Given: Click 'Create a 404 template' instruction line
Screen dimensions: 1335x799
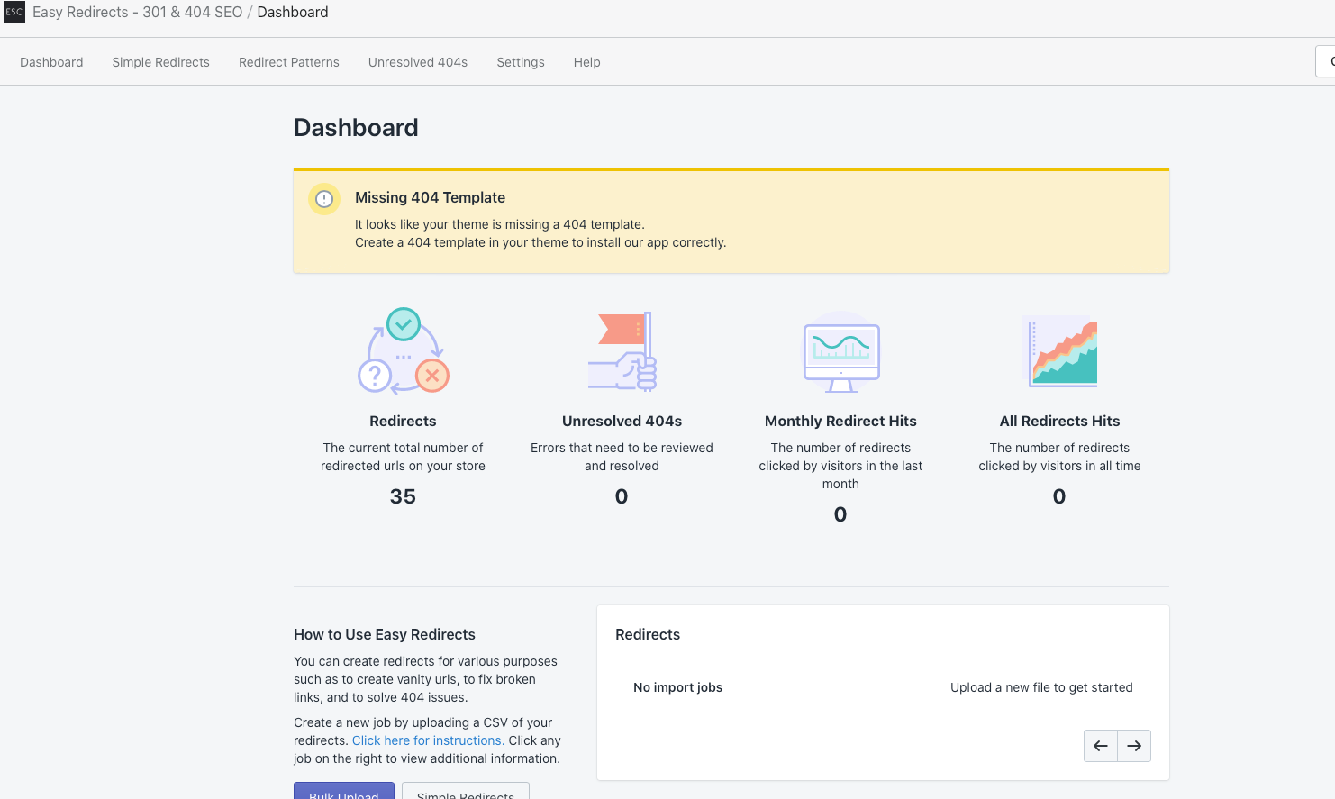Looking at the screenshot, I should coord(540,242).
